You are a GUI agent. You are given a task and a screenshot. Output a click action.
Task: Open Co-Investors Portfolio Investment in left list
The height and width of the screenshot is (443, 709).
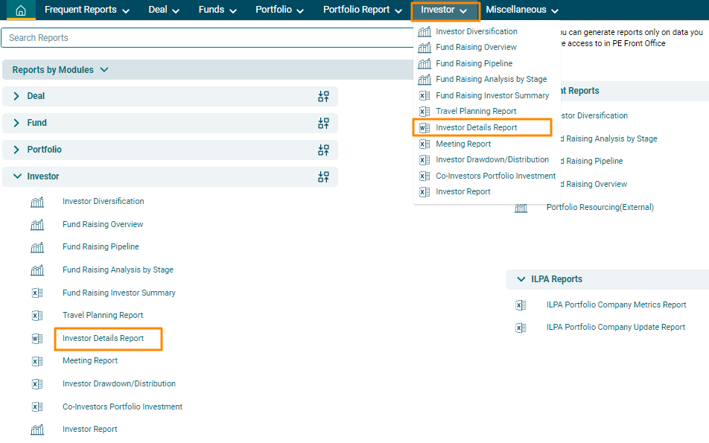(122, 407)
